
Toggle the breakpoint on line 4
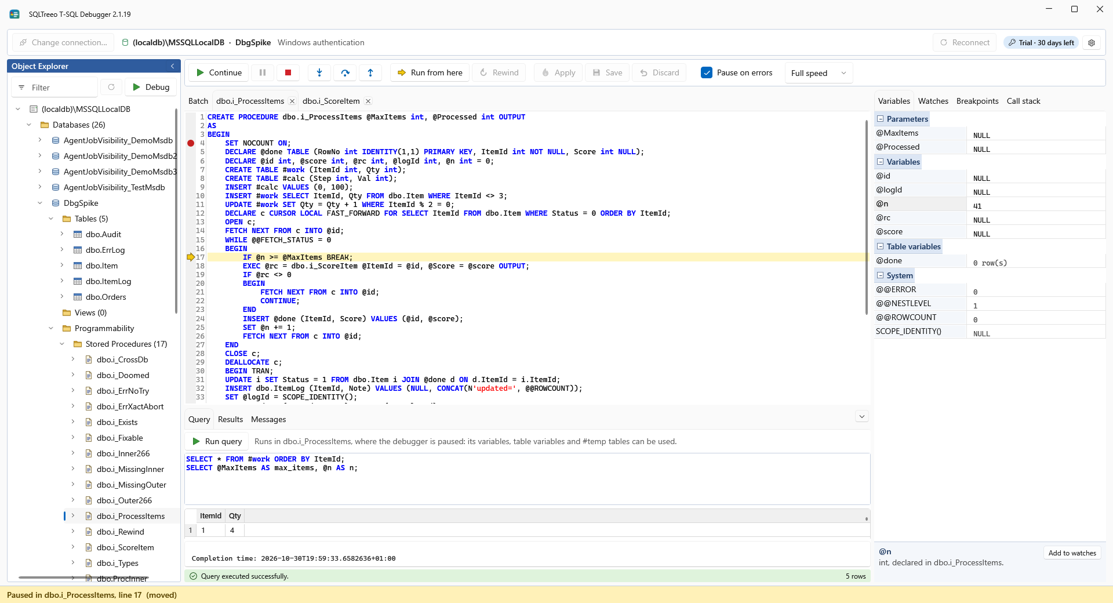coord(191,143)
